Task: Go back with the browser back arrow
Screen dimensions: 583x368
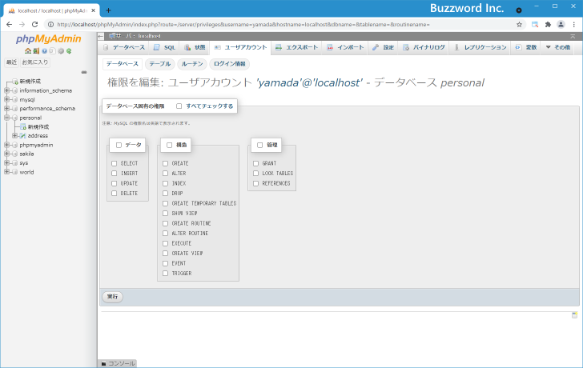Action: coord(10,25)
